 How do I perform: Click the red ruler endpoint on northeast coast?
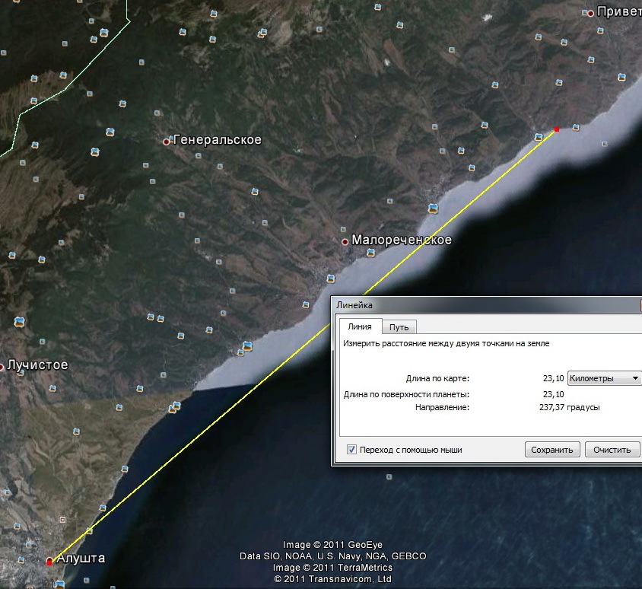tap(557, 129)
